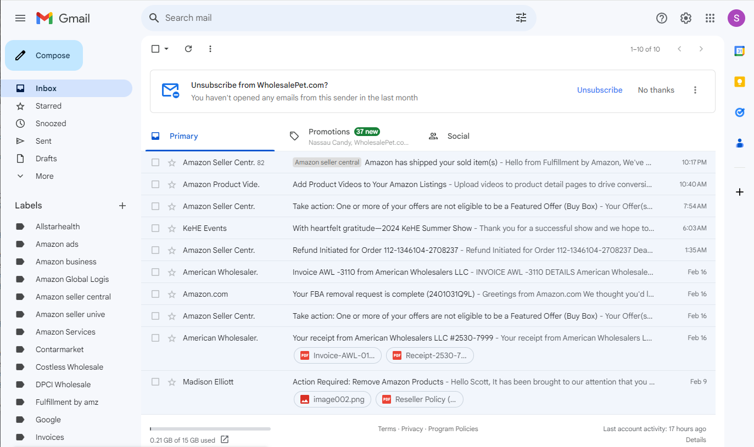Image resolution: width=754 pixels, height=447 pixels.
Task: Open the manage storage link icon
Action: (x=225, y=439)
